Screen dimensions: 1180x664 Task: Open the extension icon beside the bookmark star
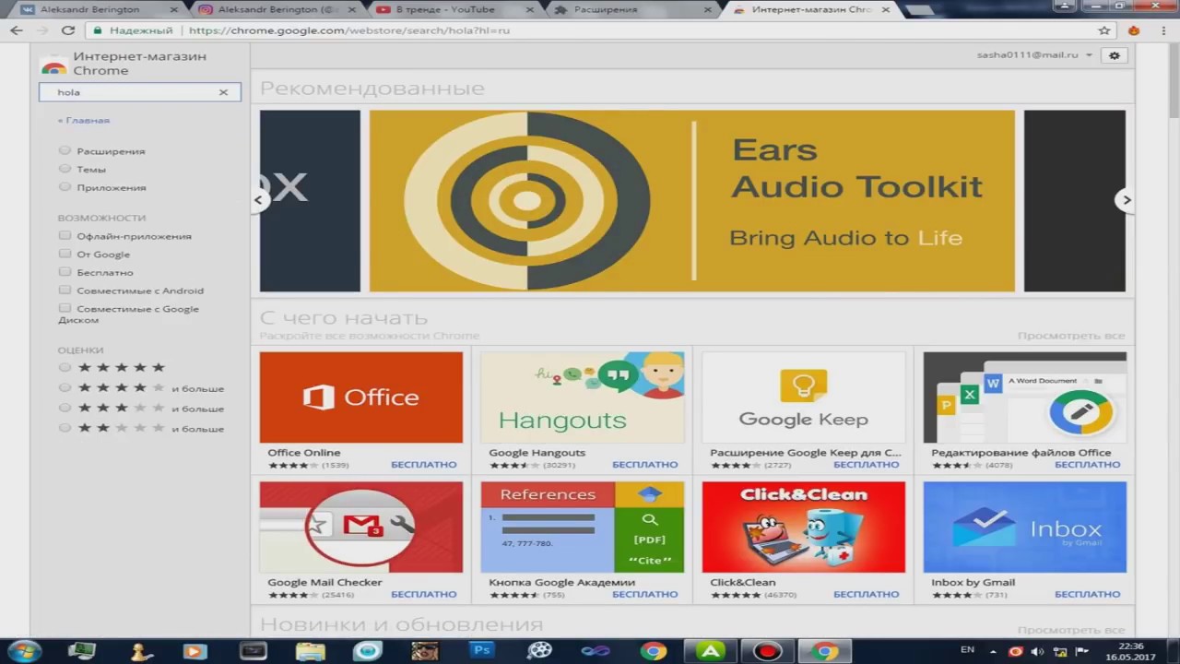[1134, 30]
